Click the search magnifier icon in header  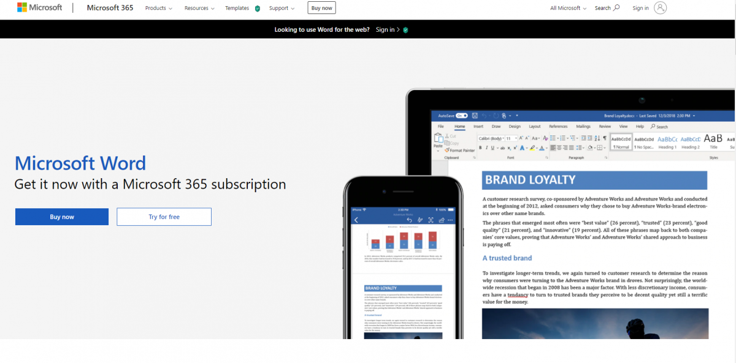point(616,8)
